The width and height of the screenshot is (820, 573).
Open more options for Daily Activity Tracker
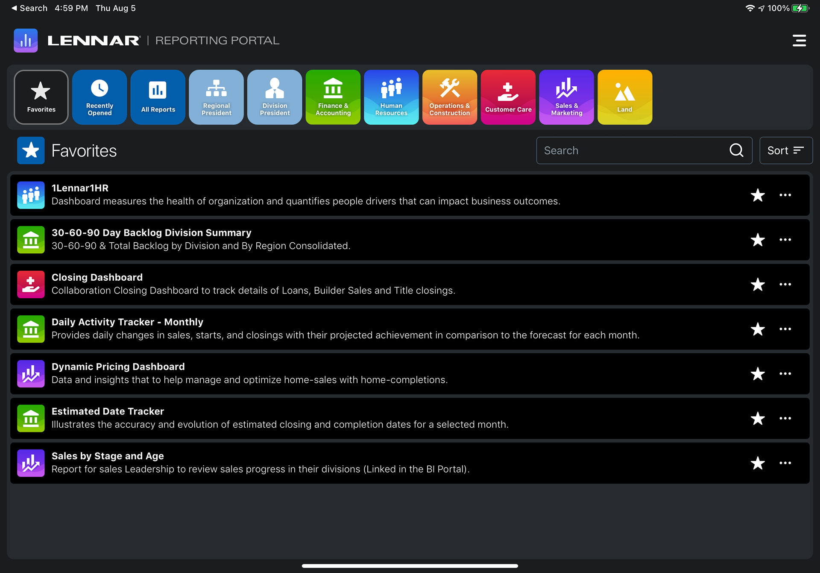(785, 329)
